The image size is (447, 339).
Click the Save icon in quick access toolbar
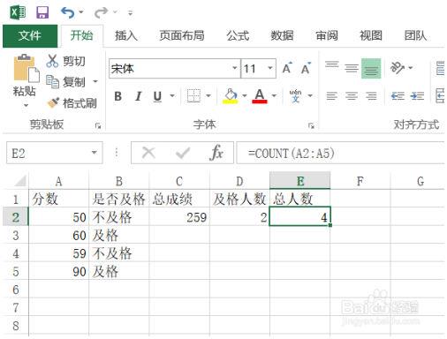[x=42, y=12]
